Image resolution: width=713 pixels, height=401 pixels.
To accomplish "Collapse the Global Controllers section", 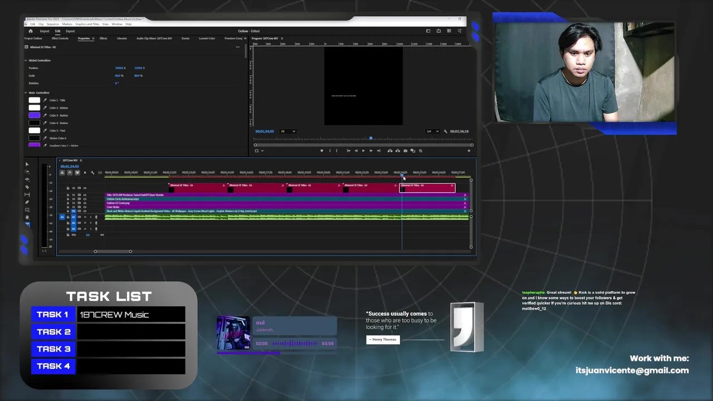I will (26, 60).
